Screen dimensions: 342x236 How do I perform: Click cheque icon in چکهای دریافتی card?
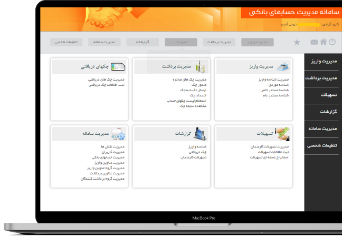point(118,66)
